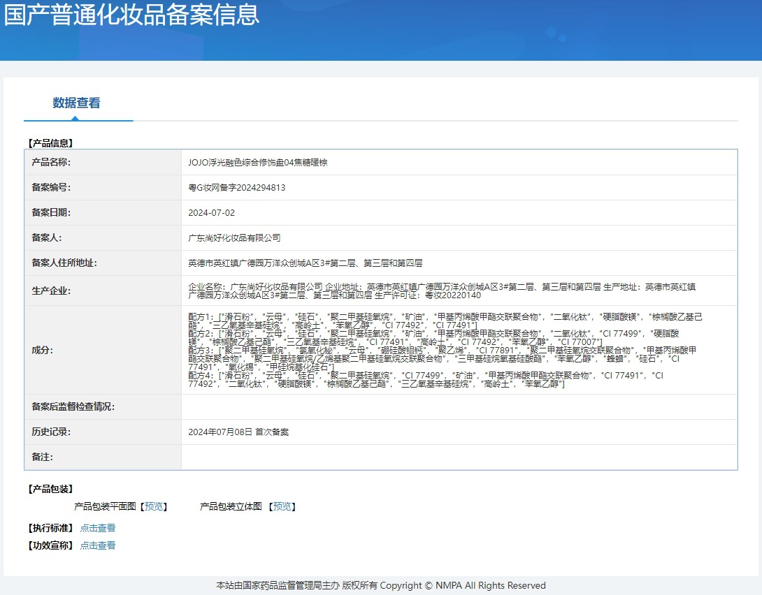Viewport: 762px width, 595px height.
Task: Select the 配方2 ingredient list line
Action: [x=433, y=338]
